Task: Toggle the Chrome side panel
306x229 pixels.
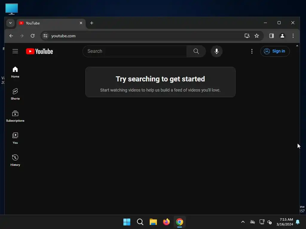Action: pyautogui.click(x=271, y=36)
